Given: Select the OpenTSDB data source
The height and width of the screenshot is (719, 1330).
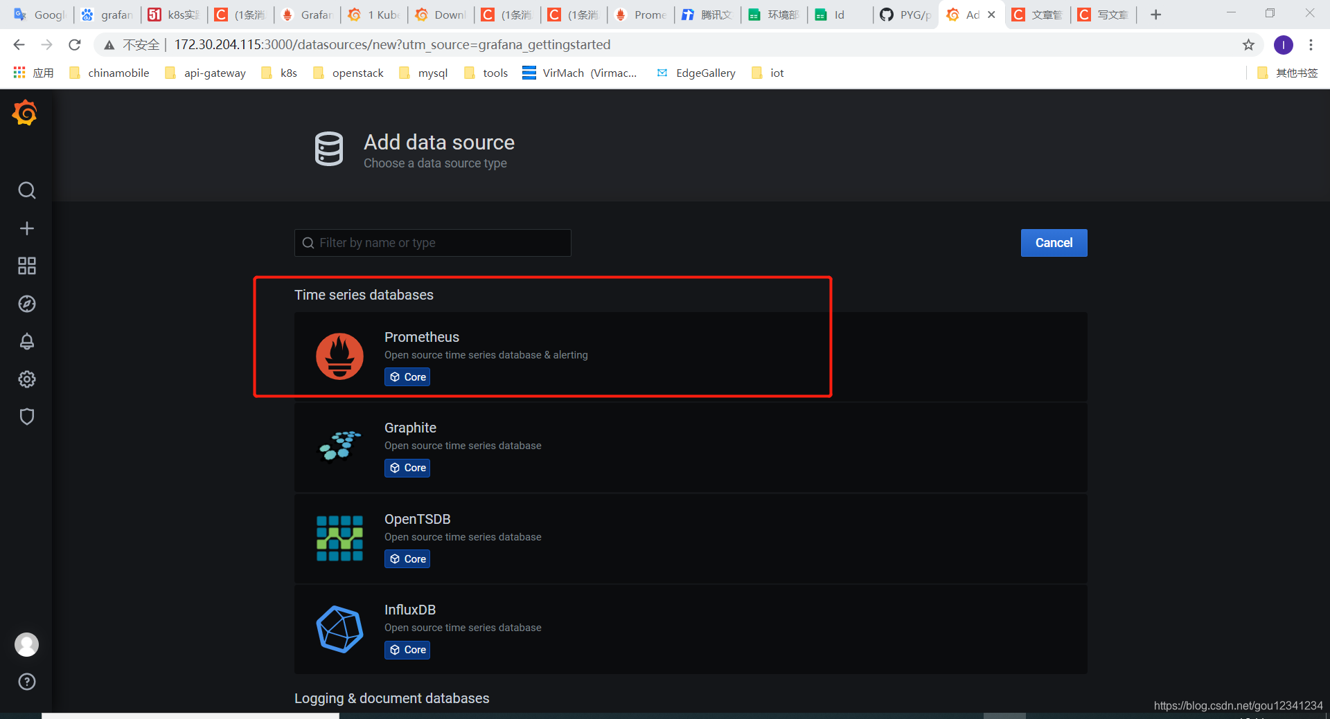Looking at the screenshot, I should [691, 538].
